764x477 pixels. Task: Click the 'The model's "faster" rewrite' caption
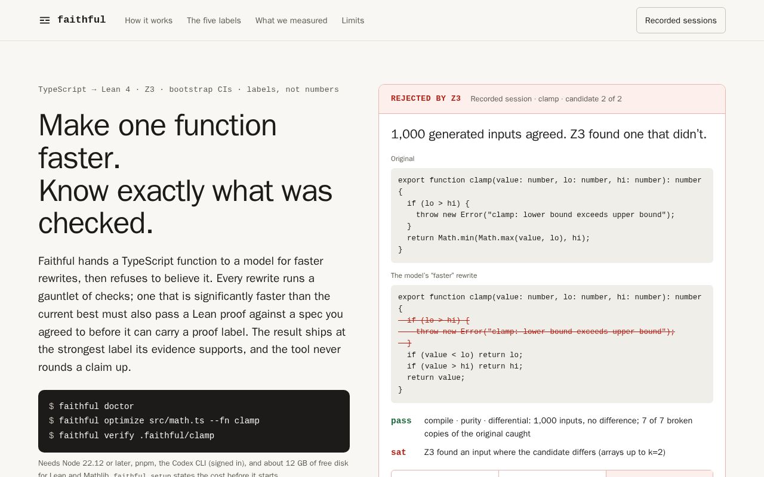434,275
